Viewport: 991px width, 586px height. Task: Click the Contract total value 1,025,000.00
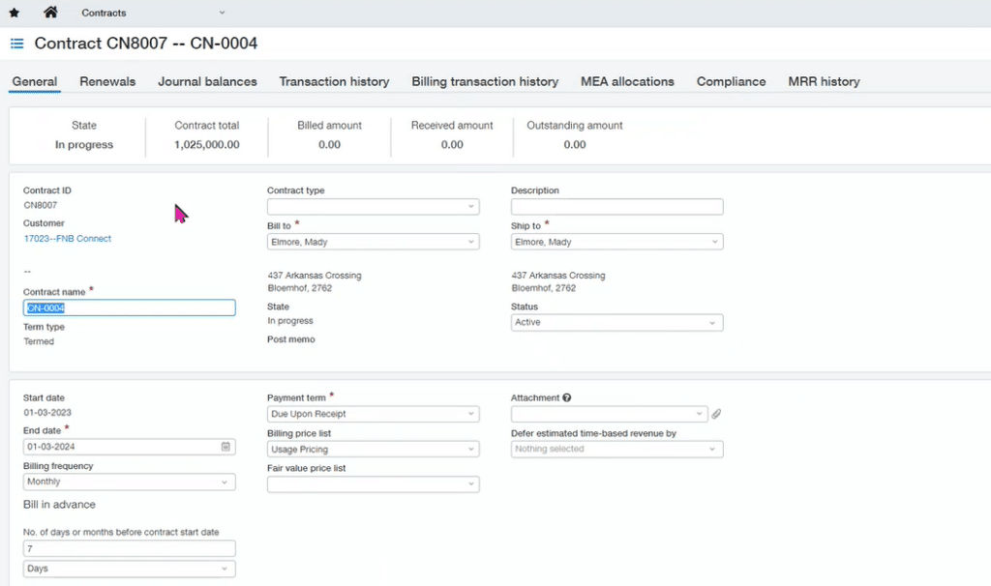tap(207, 145)
